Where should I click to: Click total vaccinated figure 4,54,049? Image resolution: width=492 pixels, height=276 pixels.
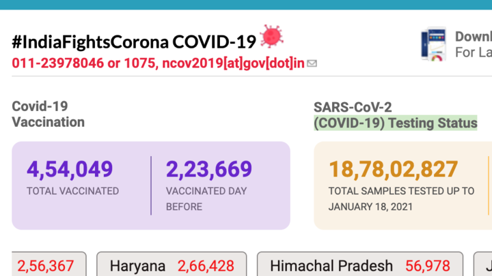(x=70, y=169)
